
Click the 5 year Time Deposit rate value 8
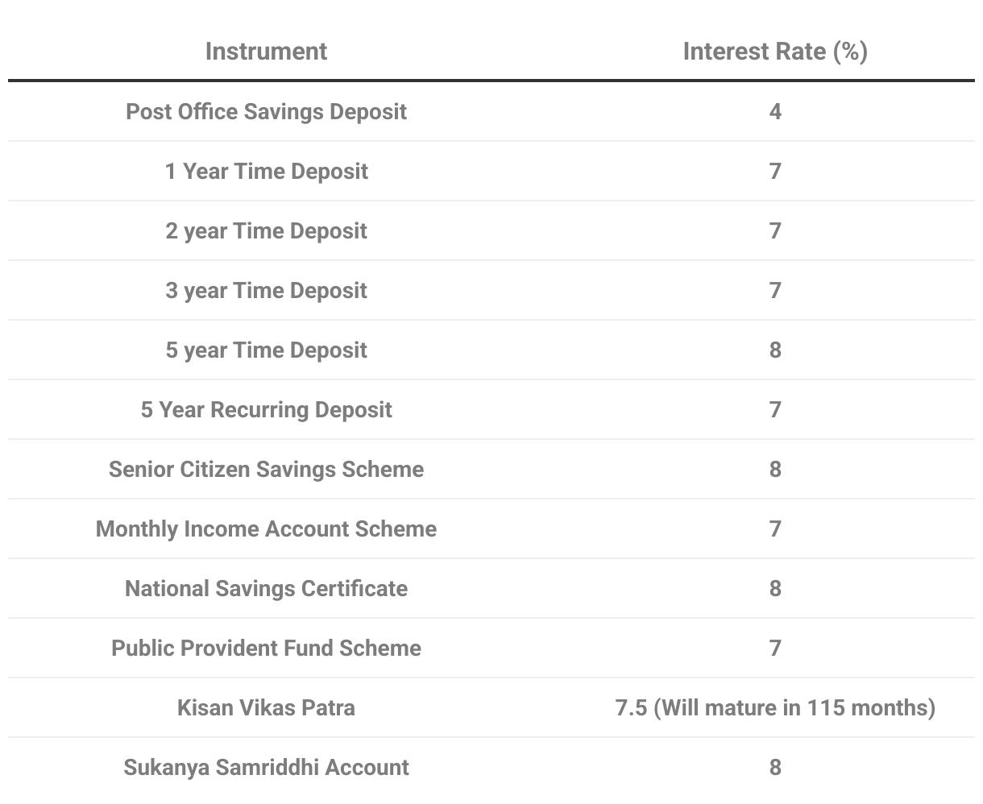tap(775, 350)
